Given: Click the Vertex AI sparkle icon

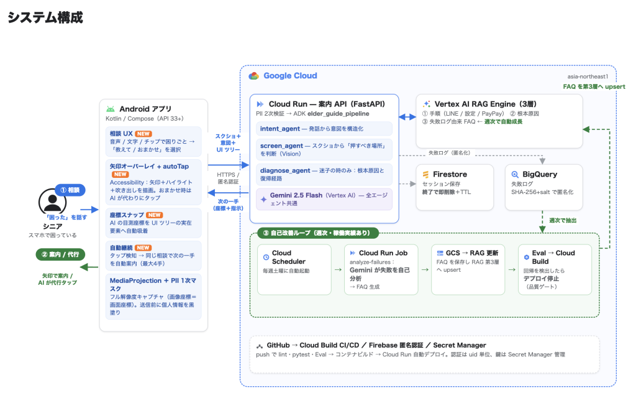Looking at the screenshot, I should (426, 104).
